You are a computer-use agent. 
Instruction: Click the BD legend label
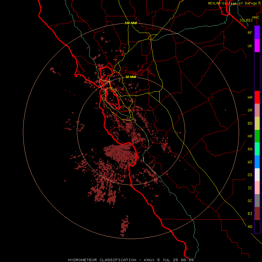[250, 123]
